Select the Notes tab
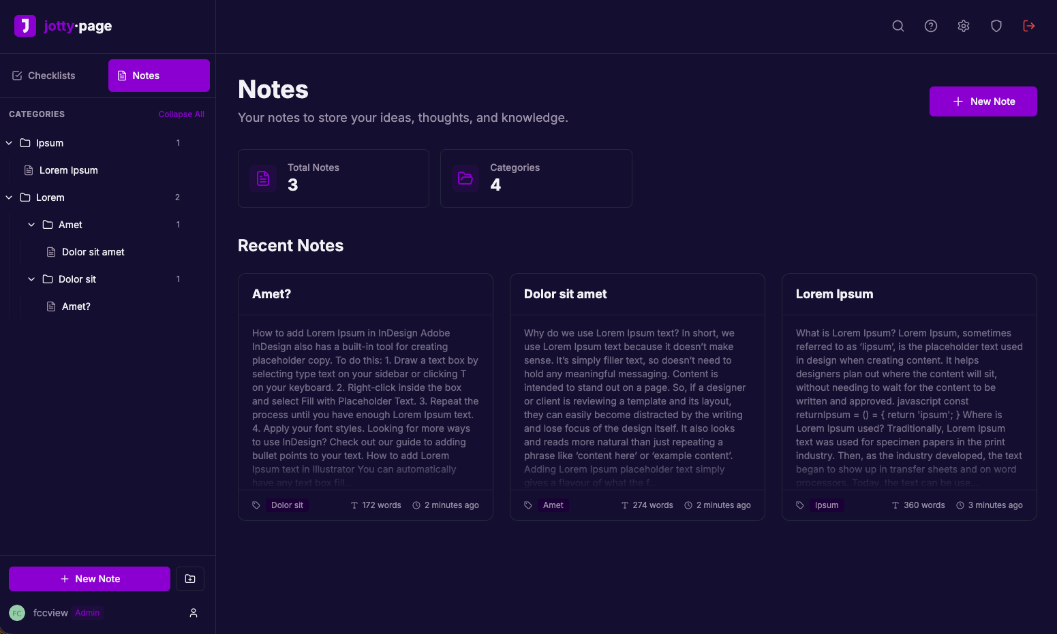Image resolution: width=1057 pixels, height=634 pixels. 159,76
